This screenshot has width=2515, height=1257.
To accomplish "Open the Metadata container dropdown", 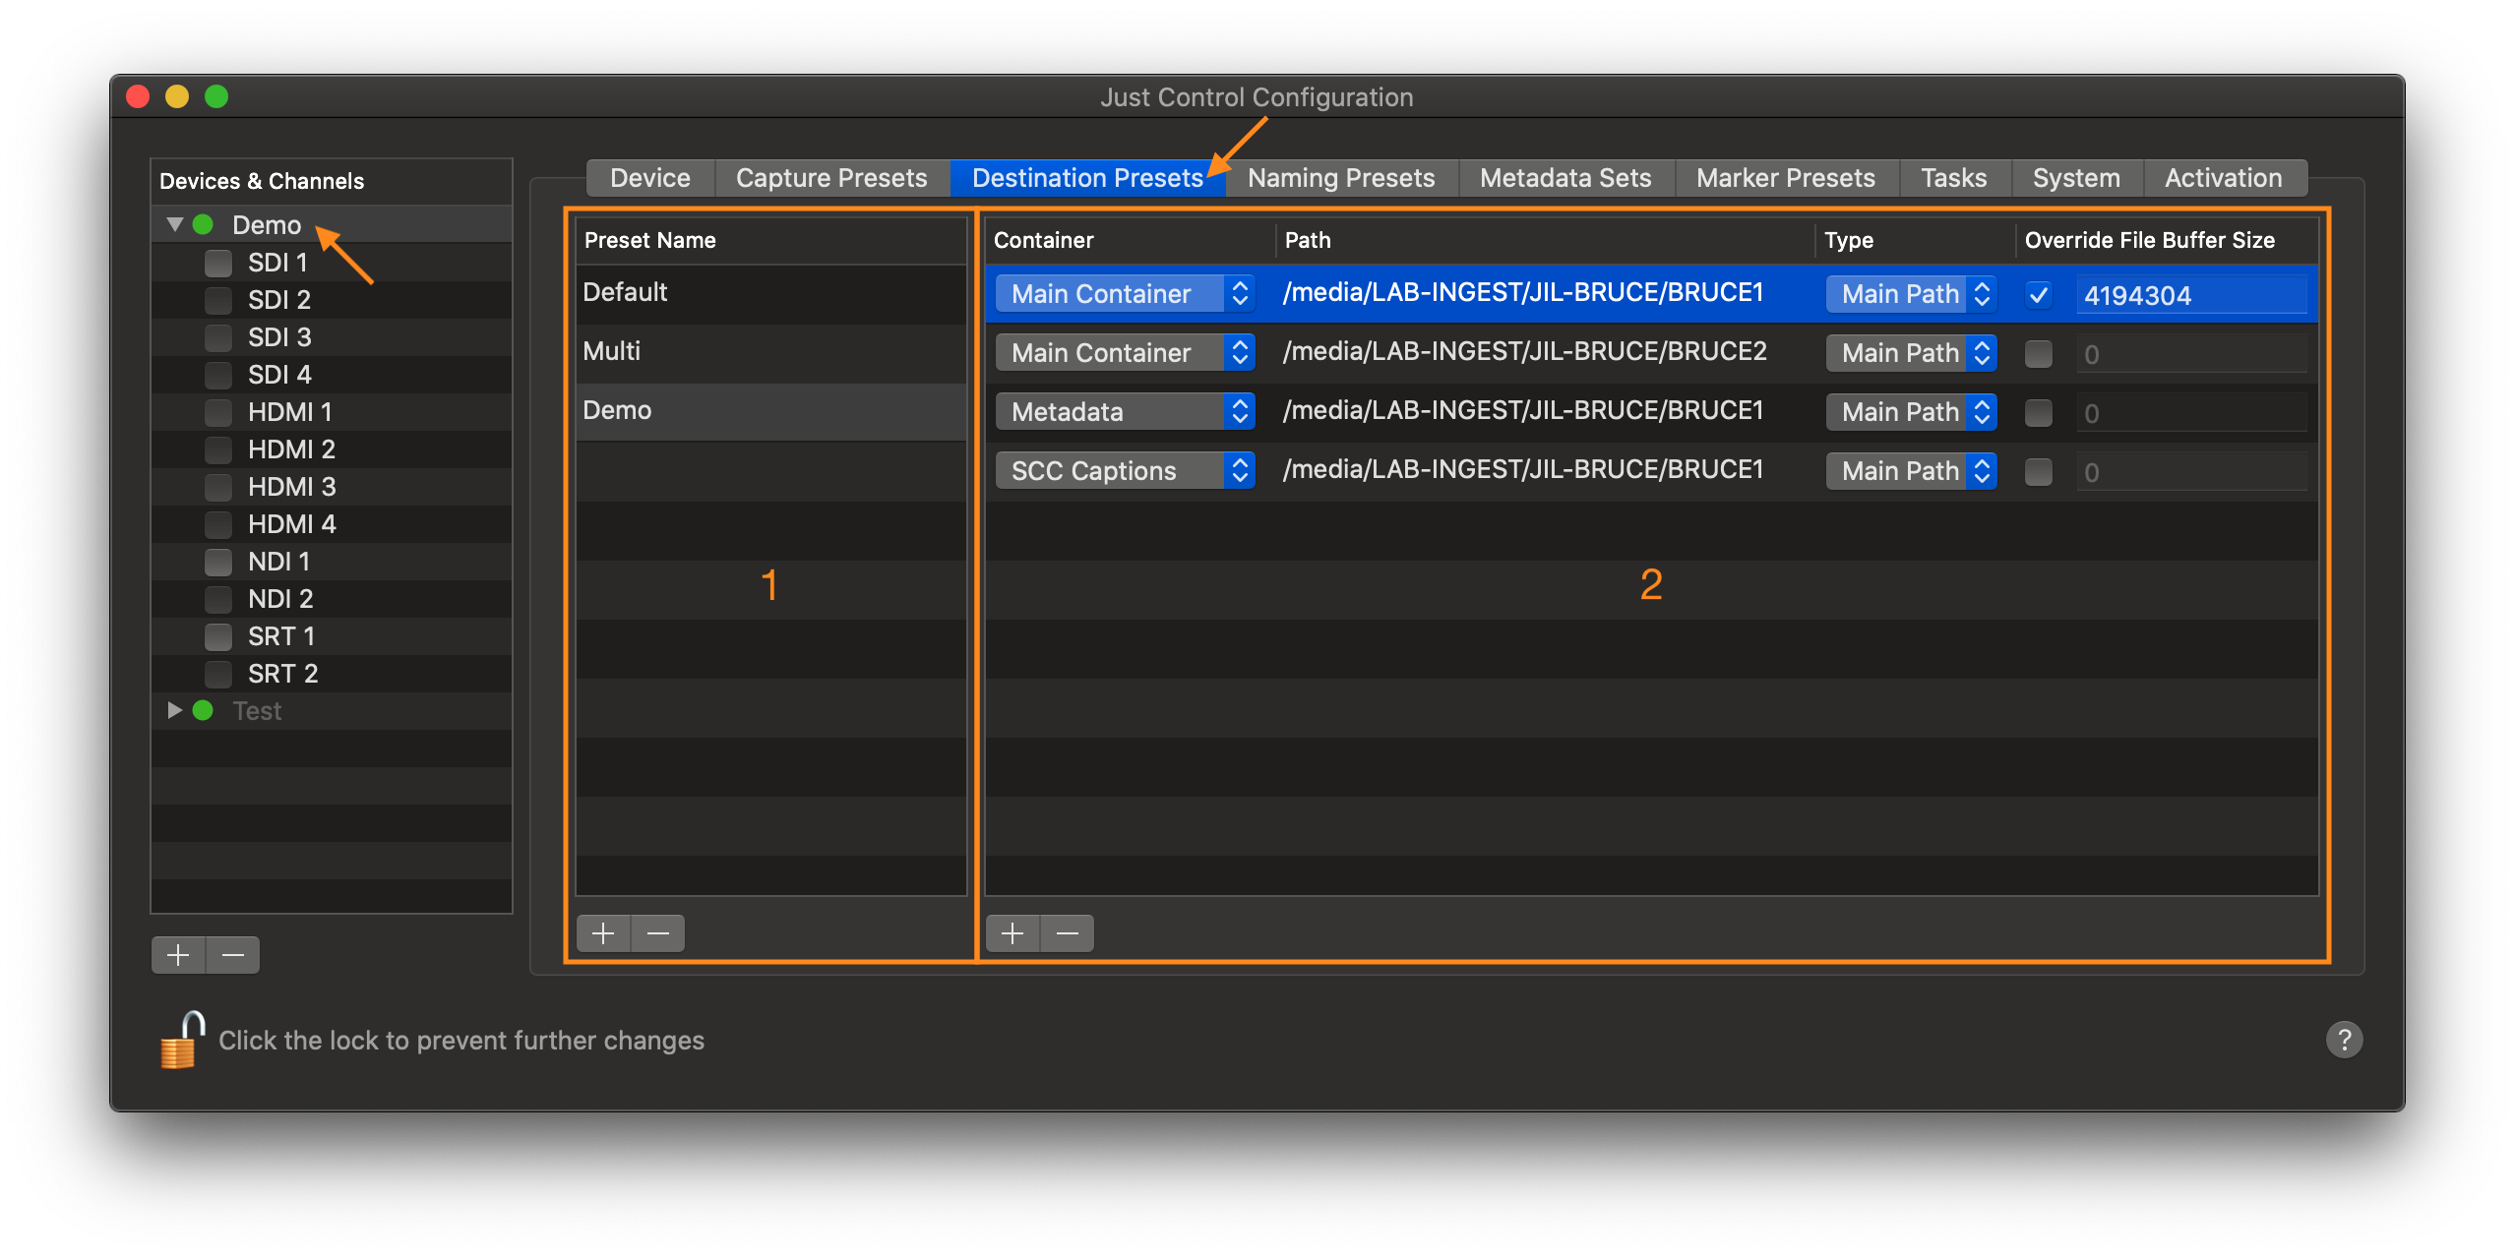I will coord(1125,411).
